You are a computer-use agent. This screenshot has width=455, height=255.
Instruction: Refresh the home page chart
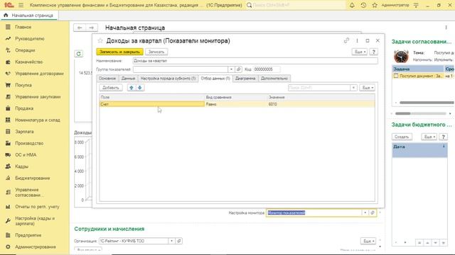(x=79, y=54)
